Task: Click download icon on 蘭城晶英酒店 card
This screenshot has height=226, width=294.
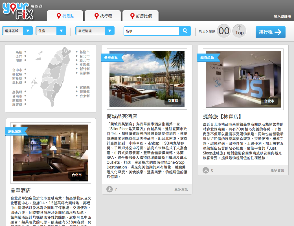Action: coord(110,189)
